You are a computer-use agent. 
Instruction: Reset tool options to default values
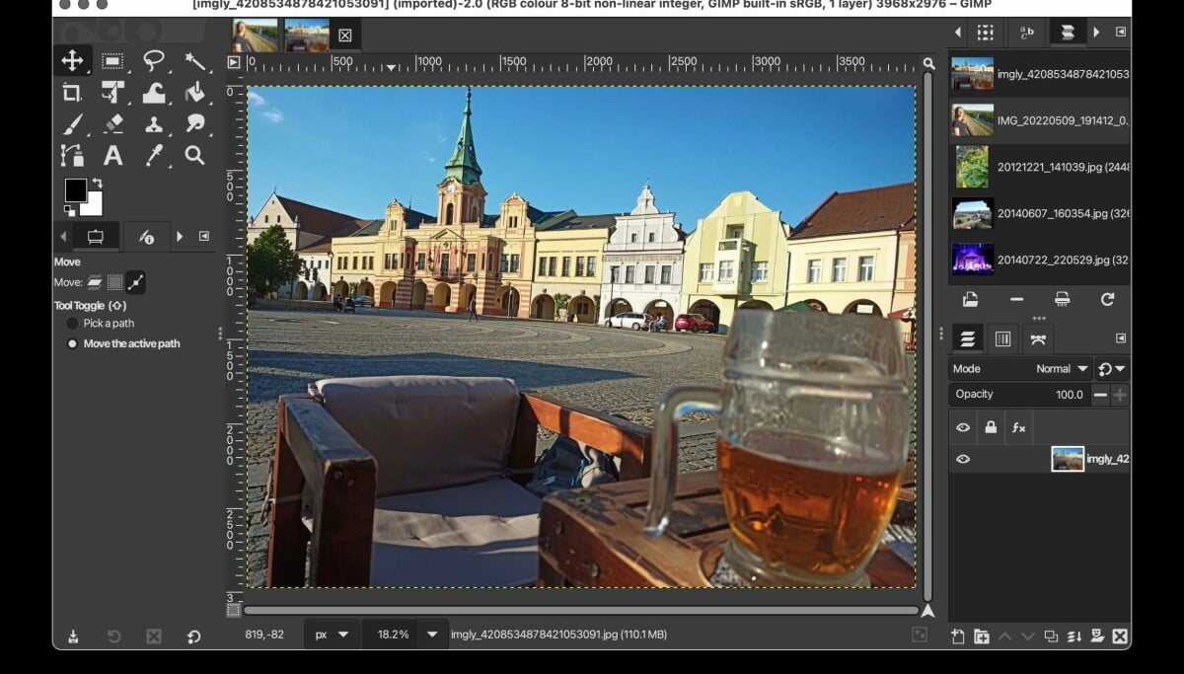pyautogui.click(x=193, y=637)
